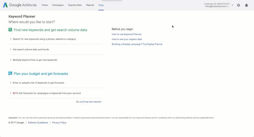
Task: Open the settings gear icon
Action: (238, 5)
